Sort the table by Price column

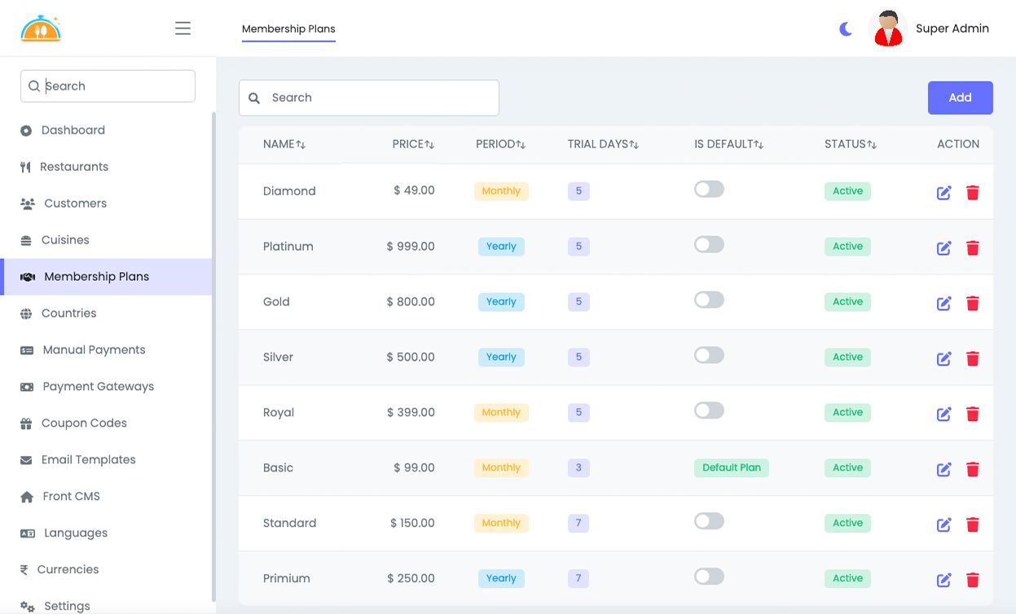[413, 144]
